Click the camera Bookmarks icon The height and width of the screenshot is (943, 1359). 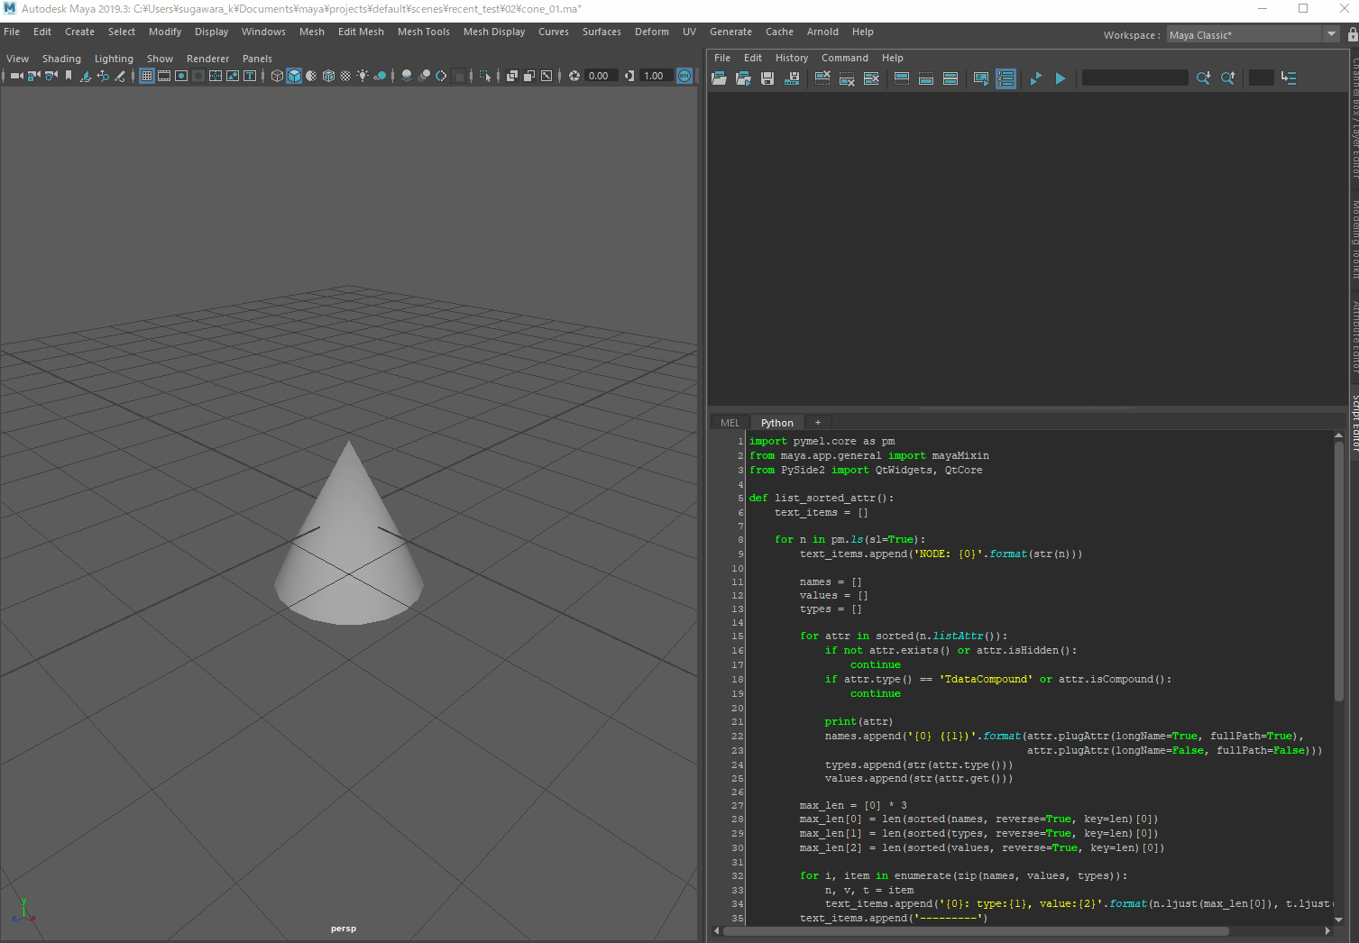pos(69,76)
